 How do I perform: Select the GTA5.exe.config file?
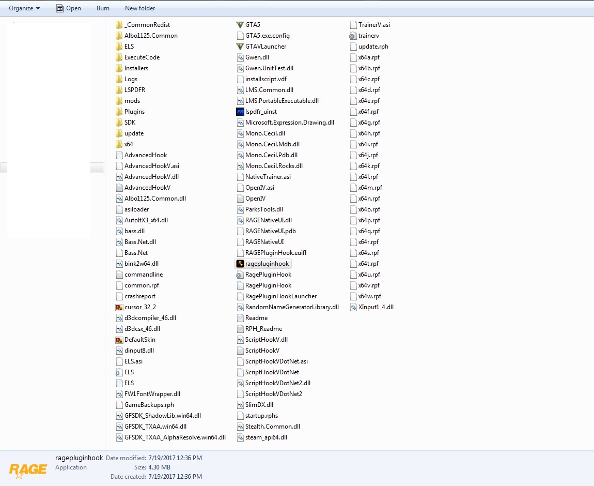[x=263, y=36]
